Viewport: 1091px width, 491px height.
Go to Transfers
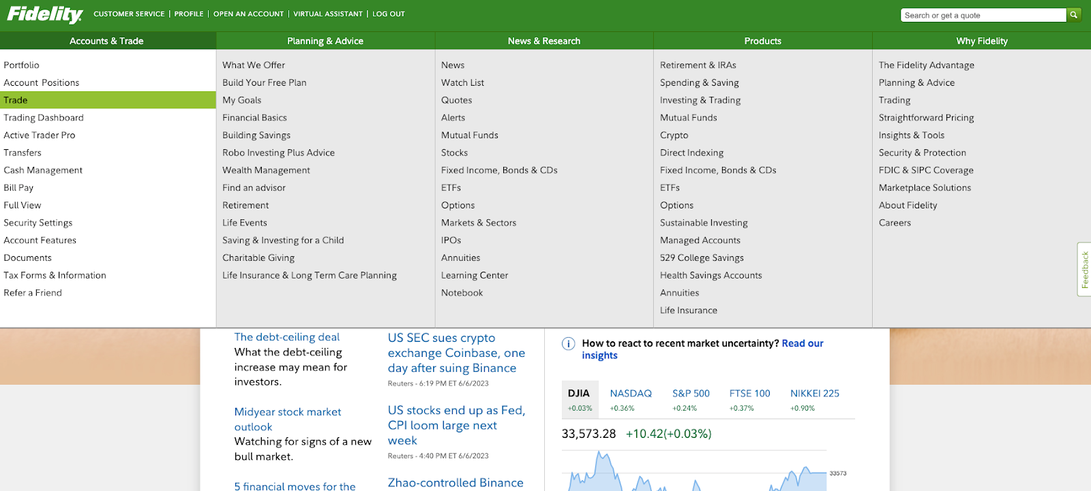click(x=23, y=153)
